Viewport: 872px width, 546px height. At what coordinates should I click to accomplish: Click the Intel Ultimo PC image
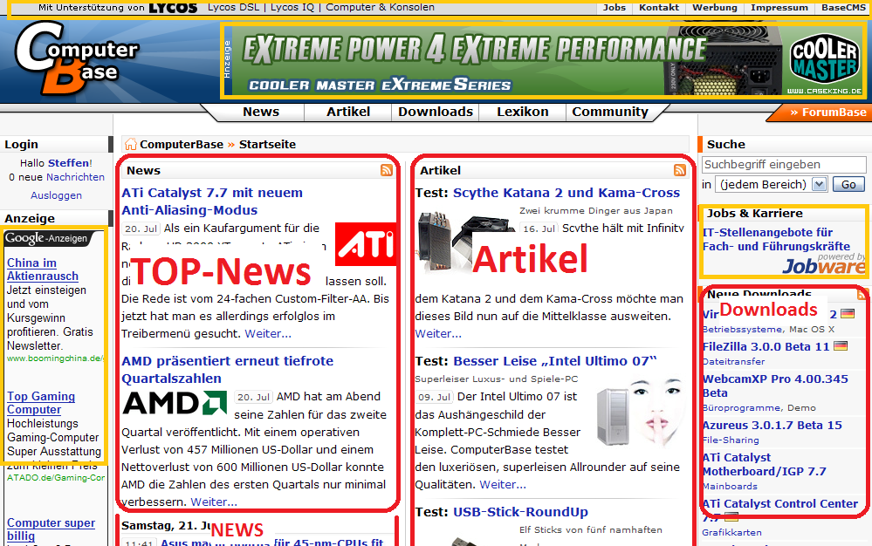[x=640, y=413]
